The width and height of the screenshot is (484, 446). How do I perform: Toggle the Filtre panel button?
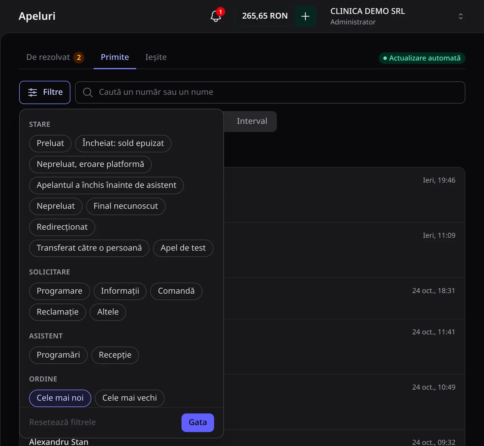45,92
